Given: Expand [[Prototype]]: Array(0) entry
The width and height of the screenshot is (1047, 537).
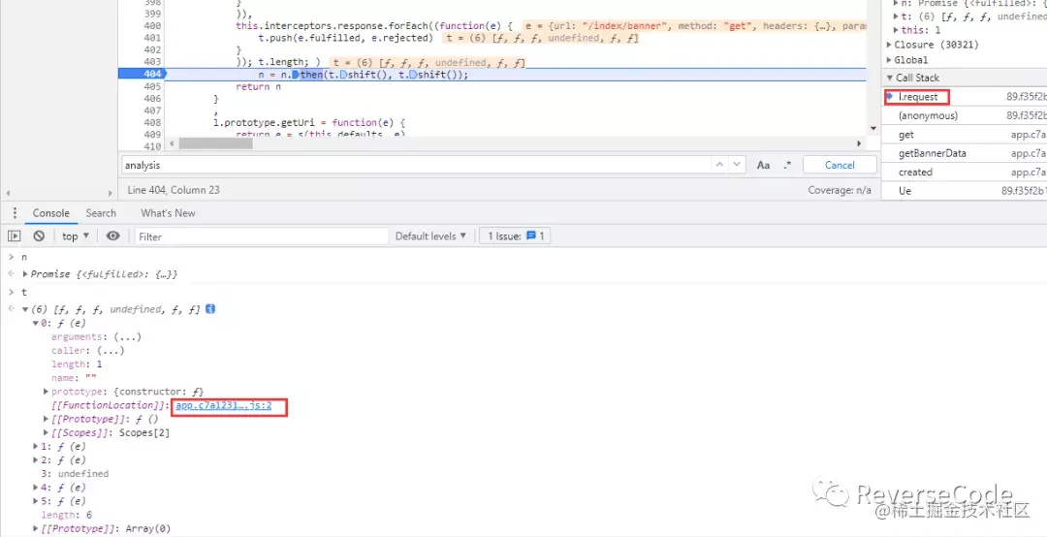Looking at the screenshot, I should click(x=36, y=528).
